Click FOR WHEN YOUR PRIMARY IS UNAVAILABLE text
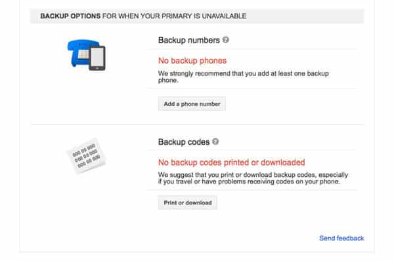Screen dimensions: 394x262 (x=174, y=16)
